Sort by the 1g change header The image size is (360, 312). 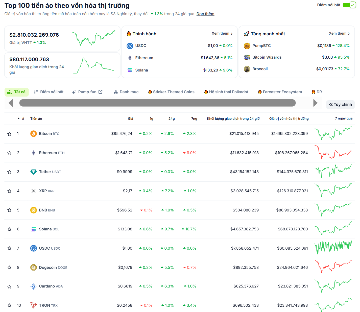click(151, 118)
